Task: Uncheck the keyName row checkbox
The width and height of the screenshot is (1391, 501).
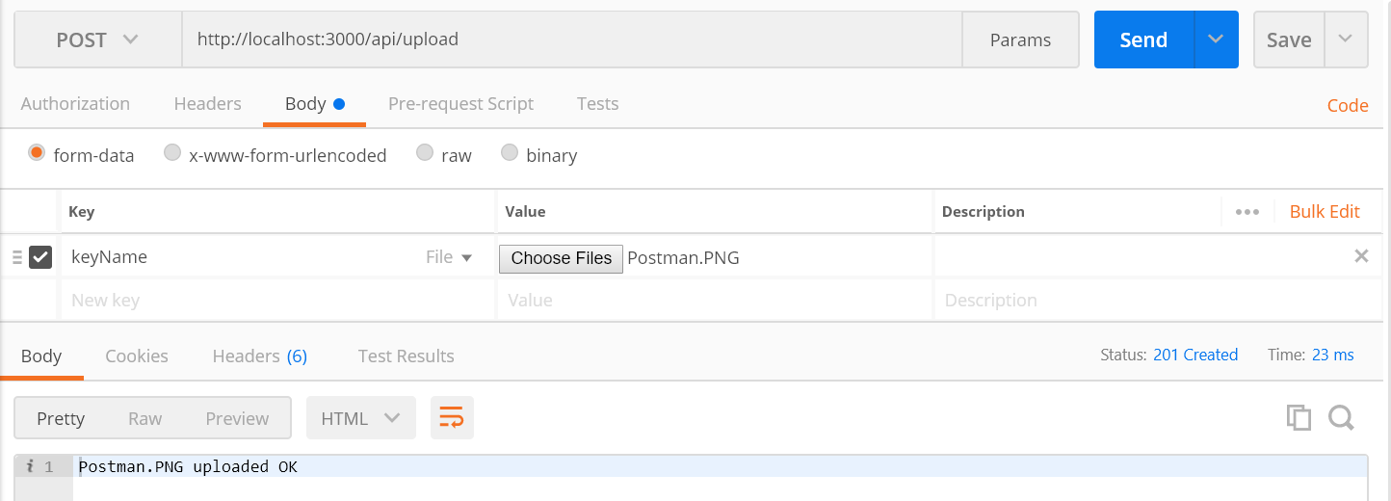Action: coord(40,257)
